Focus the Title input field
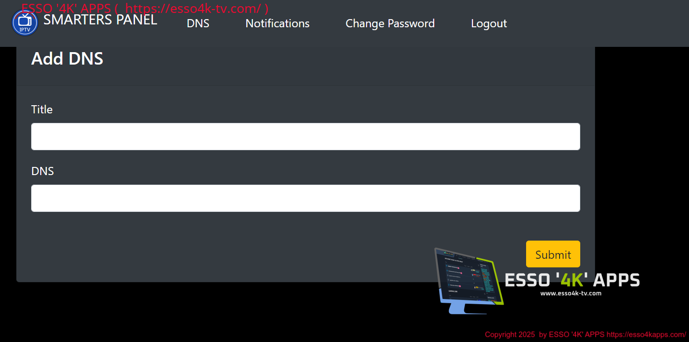Image resolution: width=689 pixels, height=342 pixels. (306, 136)
